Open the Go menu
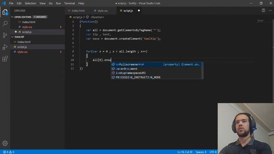The image size is (274, 154). [x=51, y=3]
